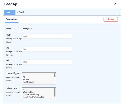Screen dimensions: 122x104
Task: Select PartTimeJob in contentType list
Action: click(29, 82)
